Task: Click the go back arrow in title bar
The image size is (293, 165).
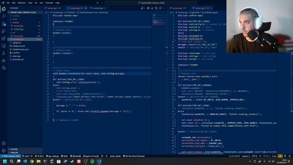Action: [x=98, y=3]
